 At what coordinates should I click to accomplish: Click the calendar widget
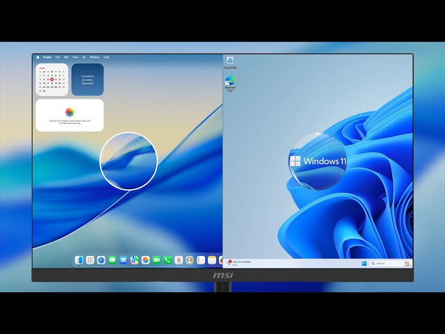[x=52, y=79]
